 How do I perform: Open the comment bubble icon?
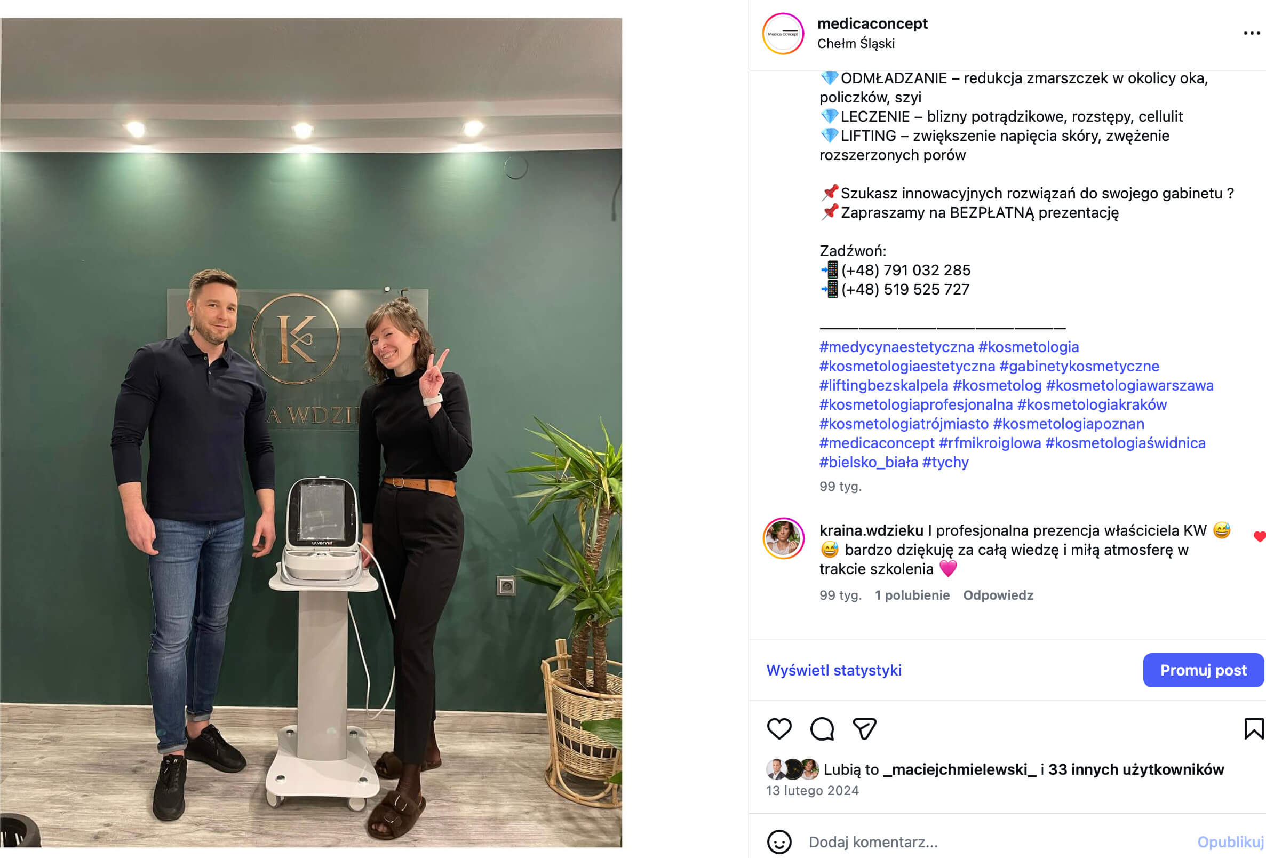coord(822,729)
